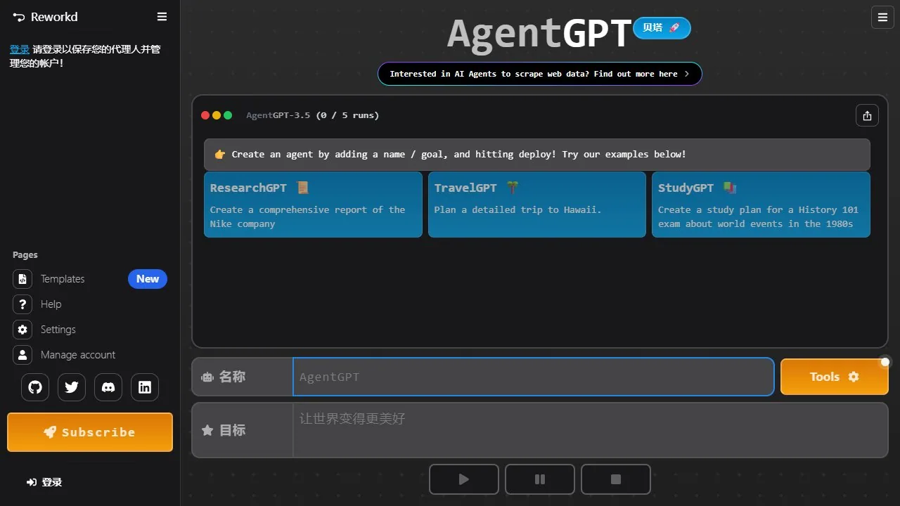900x506 pixels.
Task: Open the Tools settings button
Action: pyautogui.click(x=835, y=377)
